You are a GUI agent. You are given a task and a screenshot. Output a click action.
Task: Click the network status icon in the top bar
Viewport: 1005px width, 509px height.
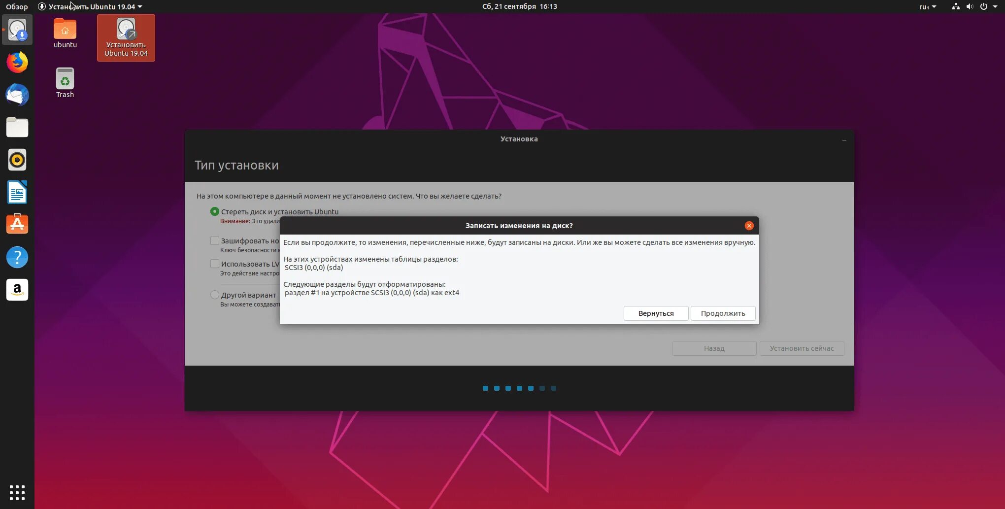click(x=956, y=6)
